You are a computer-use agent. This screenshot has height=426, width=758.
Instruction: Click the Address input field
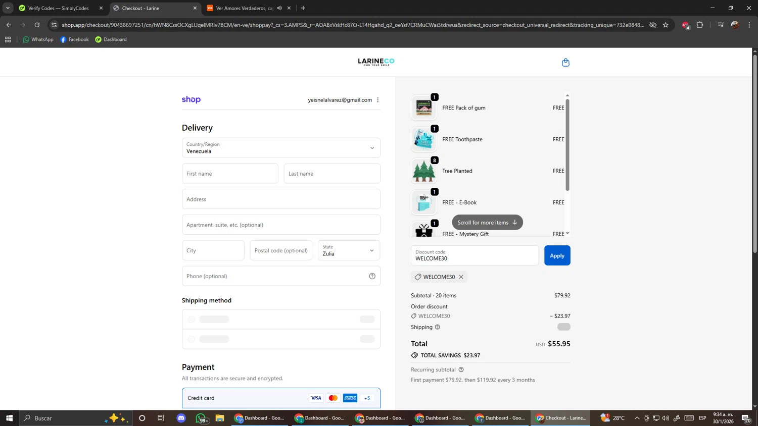tap(281, 199)
